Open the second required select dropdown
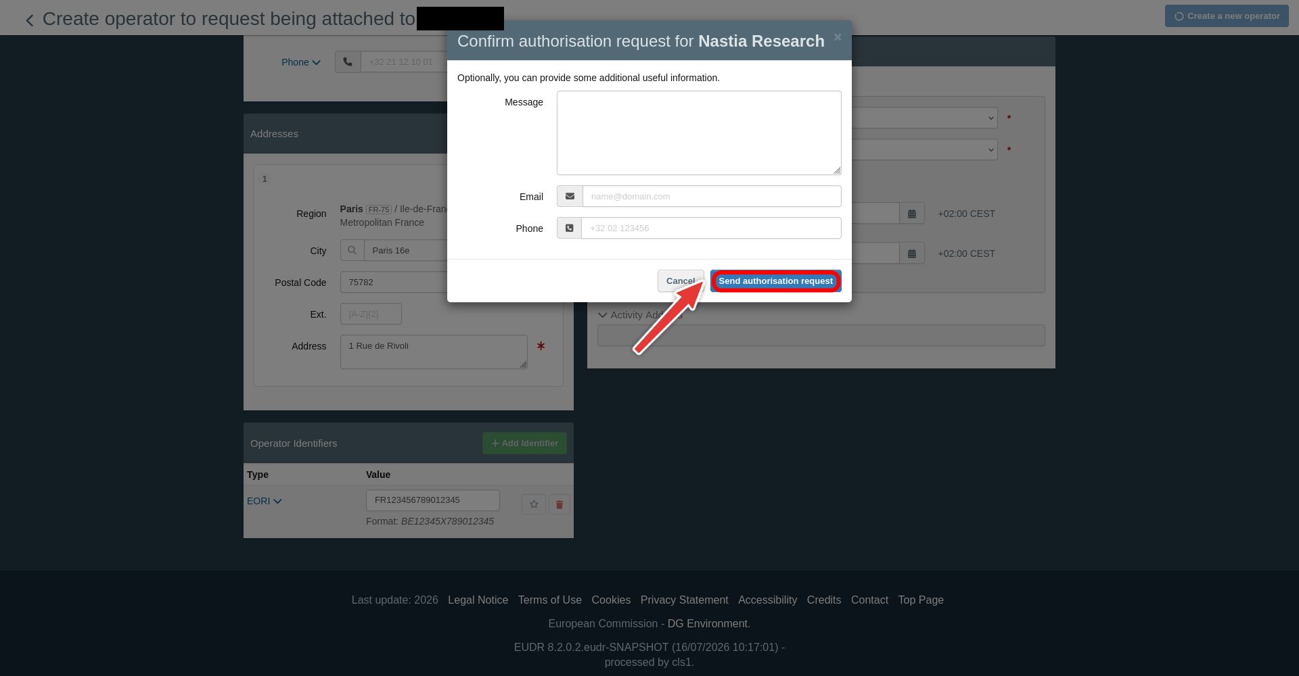1299x676 pixels. click(925, 149)
